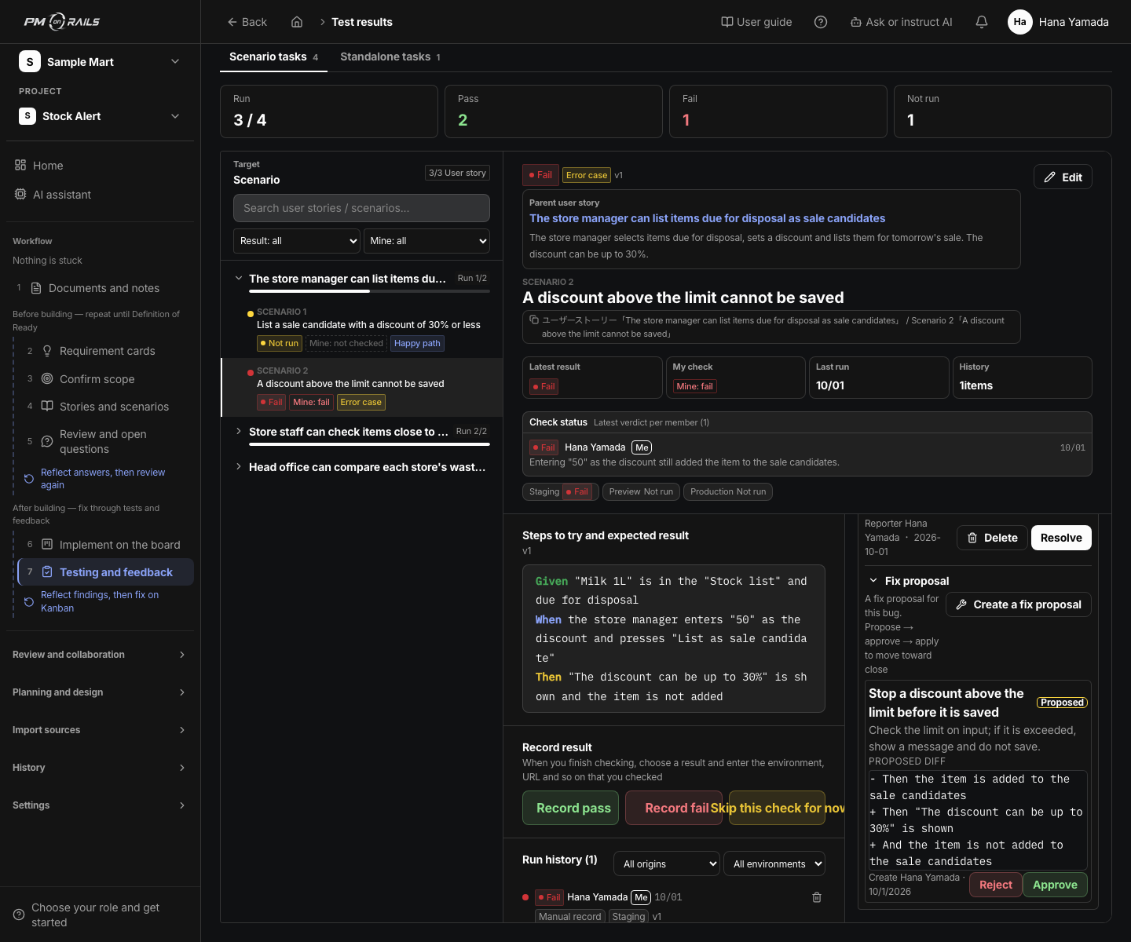
Task: Open Home in the sidebar
Action: tap(100, 166)
